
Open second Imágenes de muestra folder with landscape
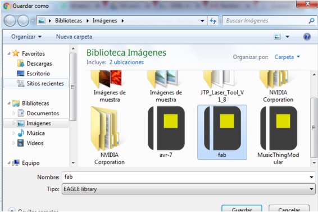[166, 86]
